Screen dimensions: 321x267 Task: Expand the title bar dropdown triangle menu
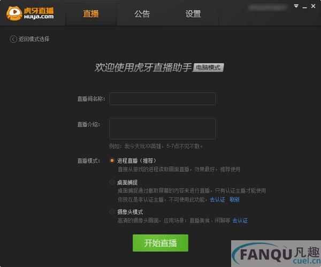coord(296,6)
